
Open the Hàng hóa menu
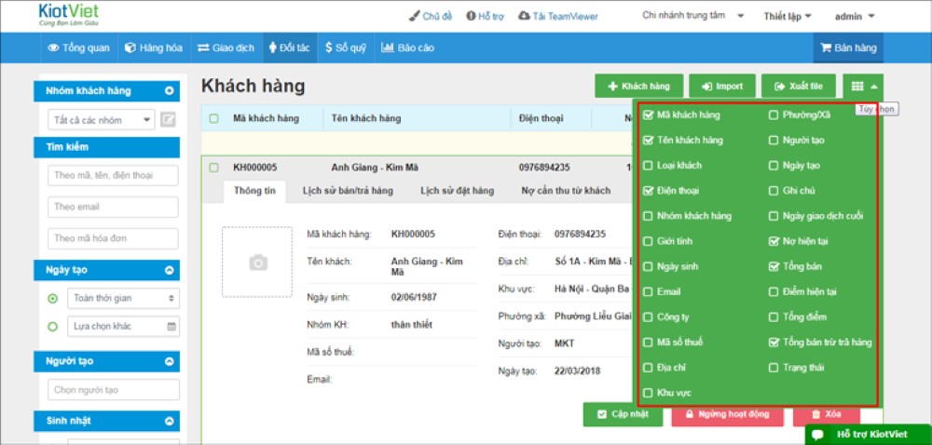[154, 48]
